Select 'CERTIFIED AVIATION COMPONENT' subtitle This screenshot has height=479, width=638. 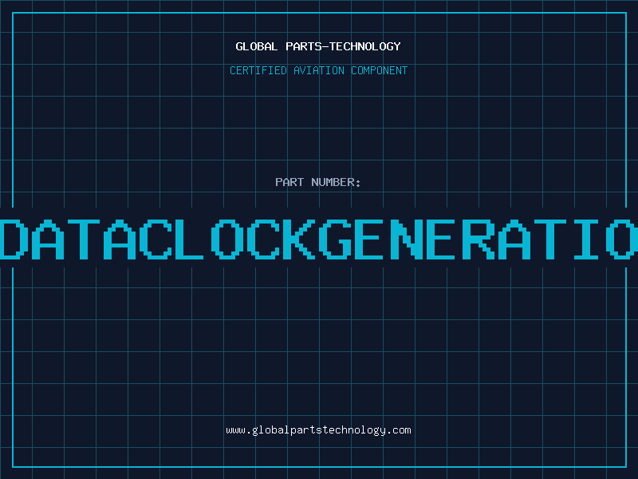[x=318, y=70]
